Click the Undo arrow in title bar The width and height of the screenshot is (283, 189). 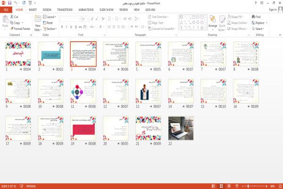pos(16,3)
